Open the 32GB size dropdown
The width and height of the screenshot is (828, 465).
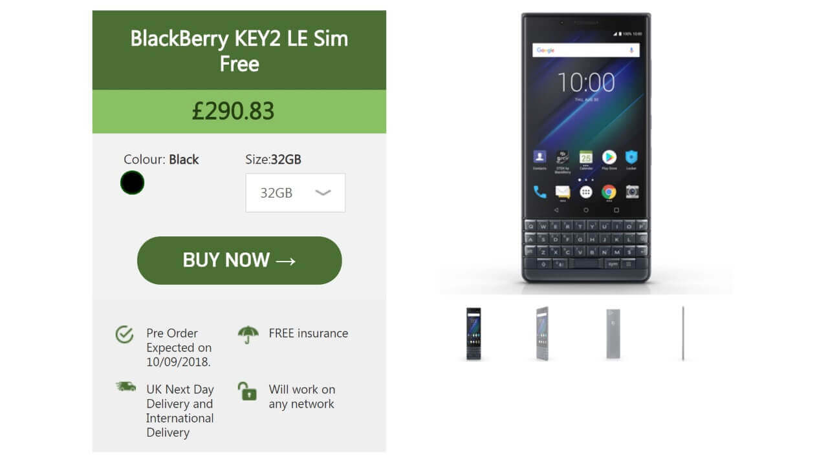pyautogui.click(x=296, y=192)
